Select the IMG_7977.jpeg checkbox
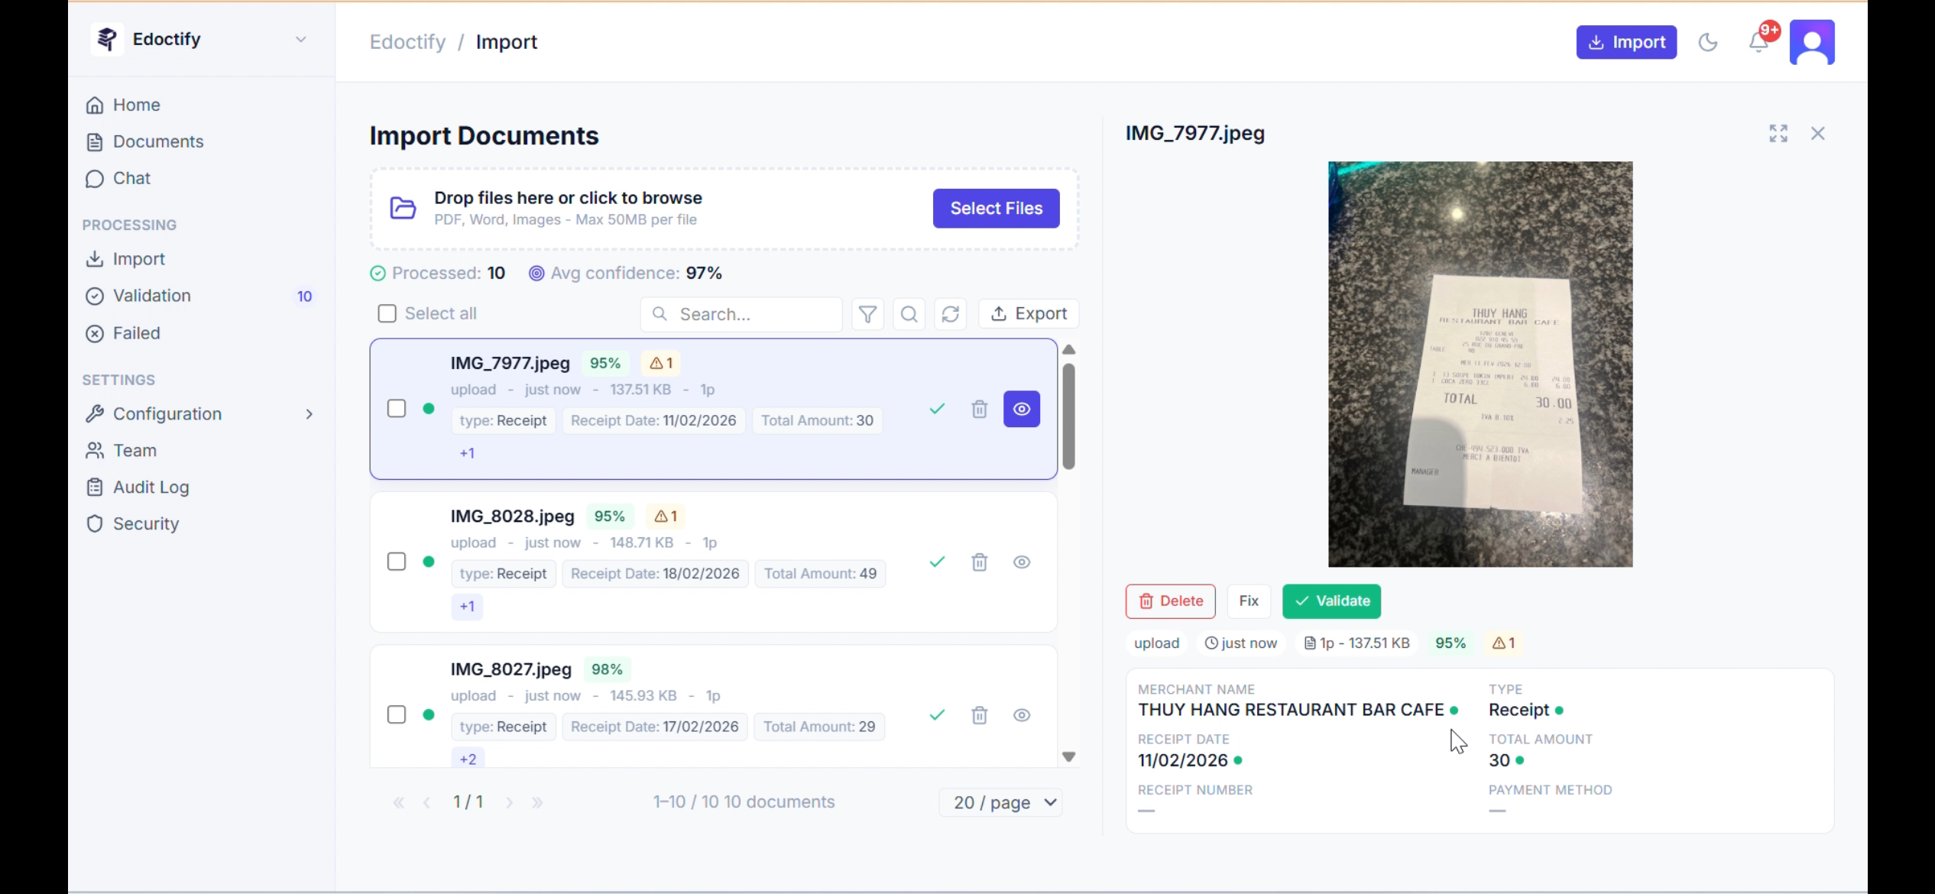The width and height of the screenshot is (1935, 894). click(397, 409)
